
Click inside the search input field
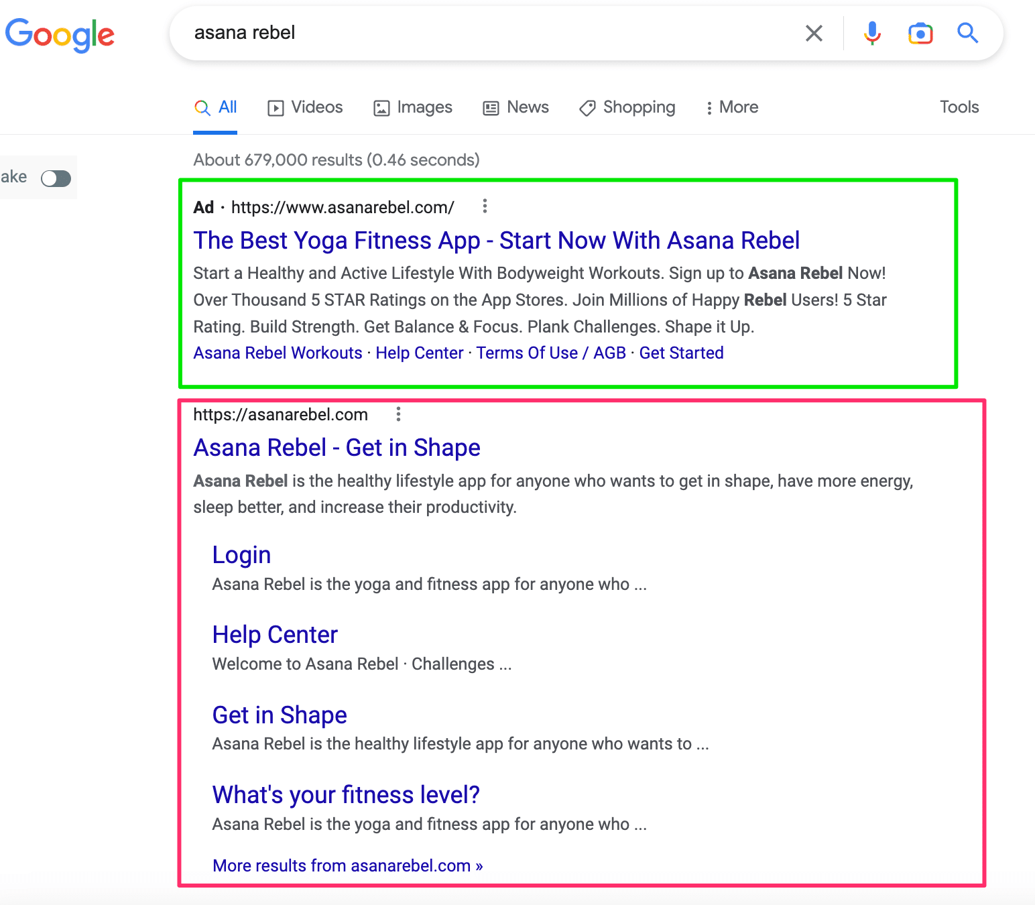469,33
